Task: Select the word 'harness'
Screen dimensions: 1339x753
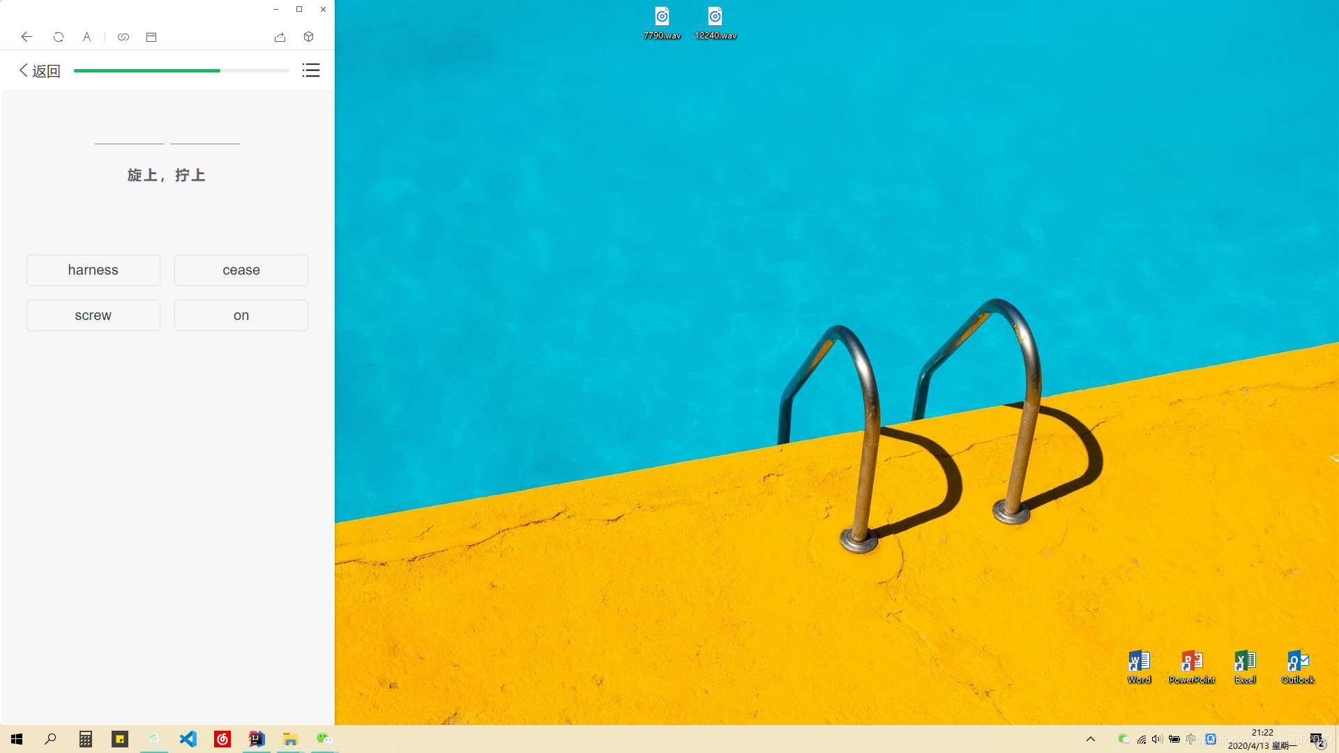Action: [93, 270]
